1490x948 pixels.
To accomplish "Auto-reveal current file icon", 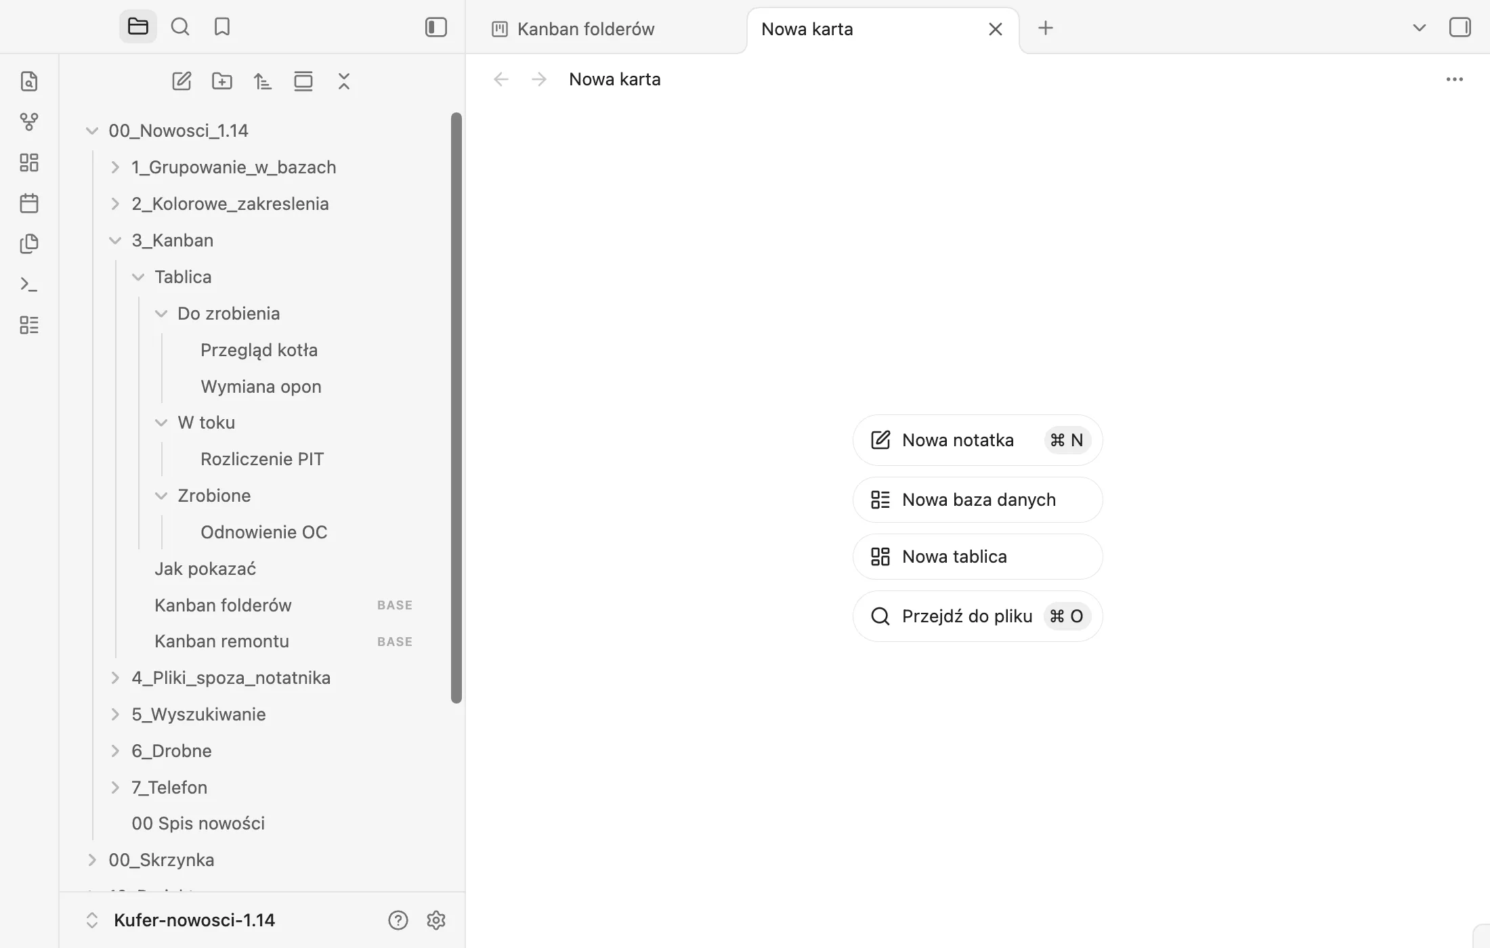I will [303, 81].
